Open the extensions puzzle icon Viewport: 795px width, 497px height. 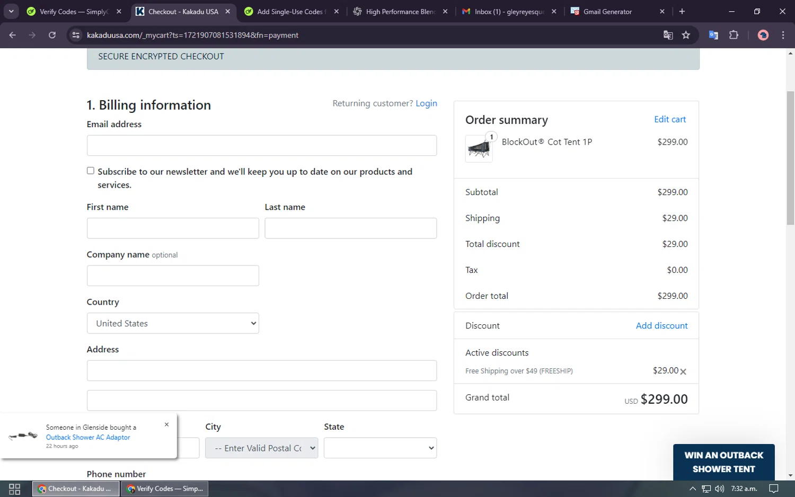pyautogui.click(x=734, y=35)
